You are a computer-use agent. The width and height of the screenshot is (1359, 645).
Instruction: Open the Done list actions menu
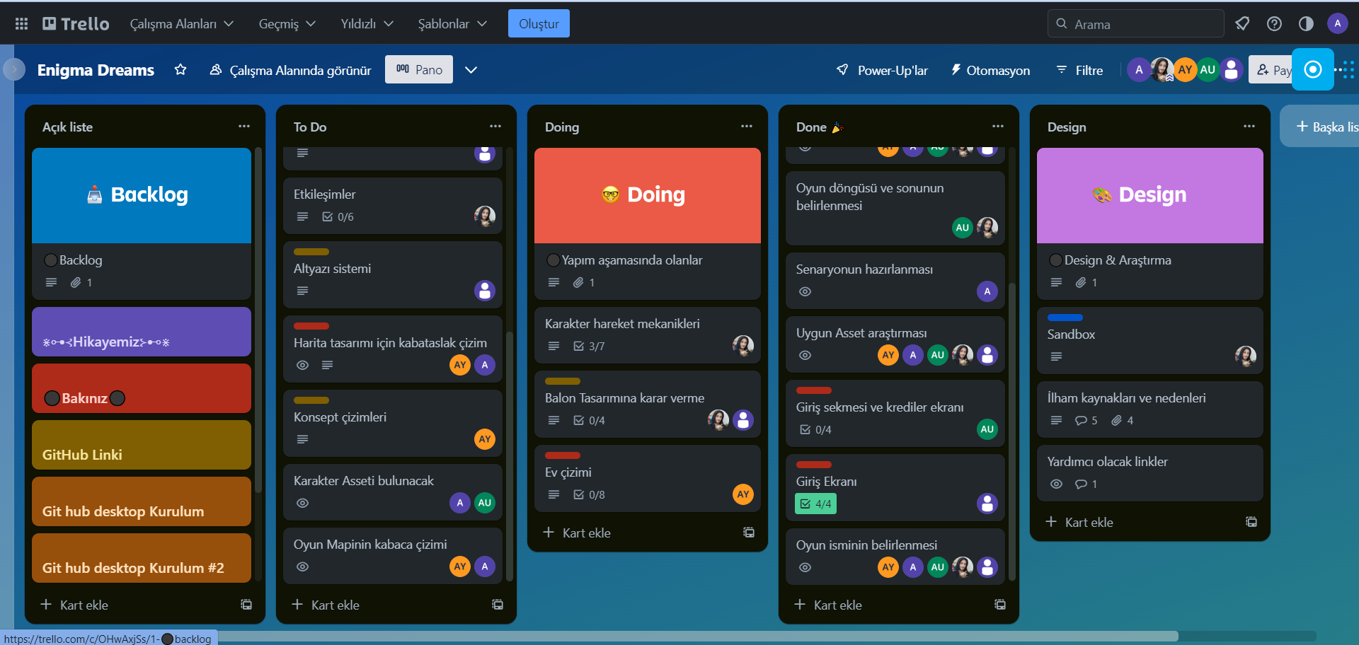998,126
